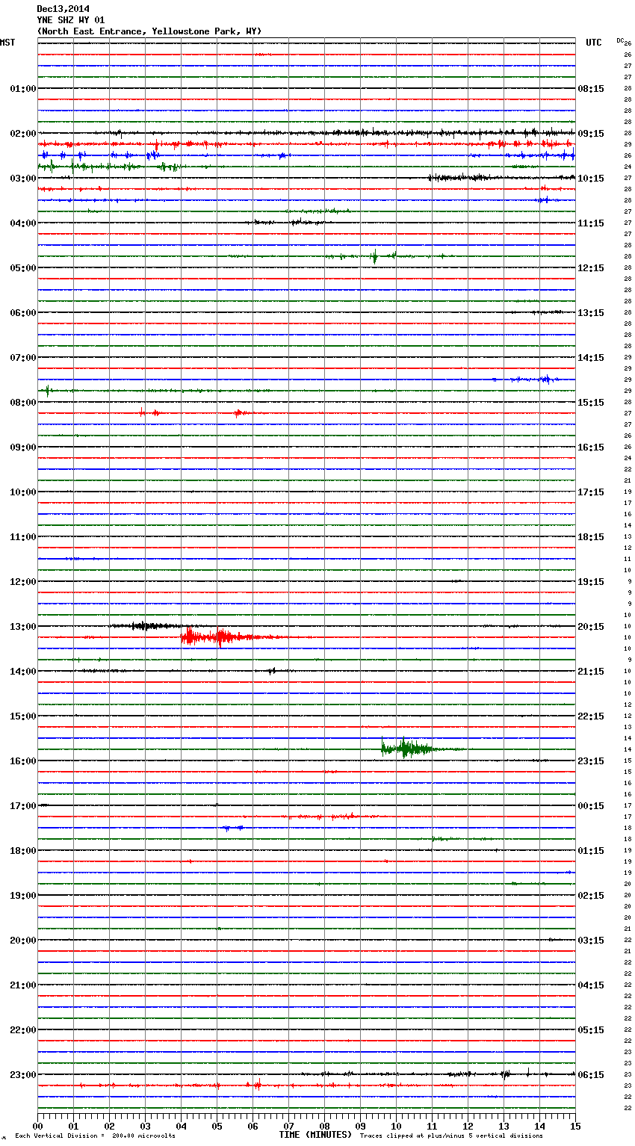Click the North East Entrance, Yellowstone Park location text
The height and width of the screenshot is (1146, 635).
coord(149,31)
